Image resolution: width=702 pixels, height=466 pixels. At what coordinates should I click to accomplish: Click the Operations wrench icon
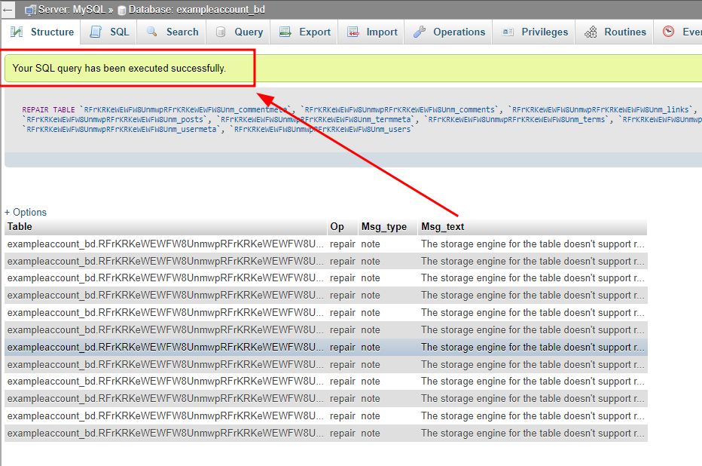coord(420,32)
